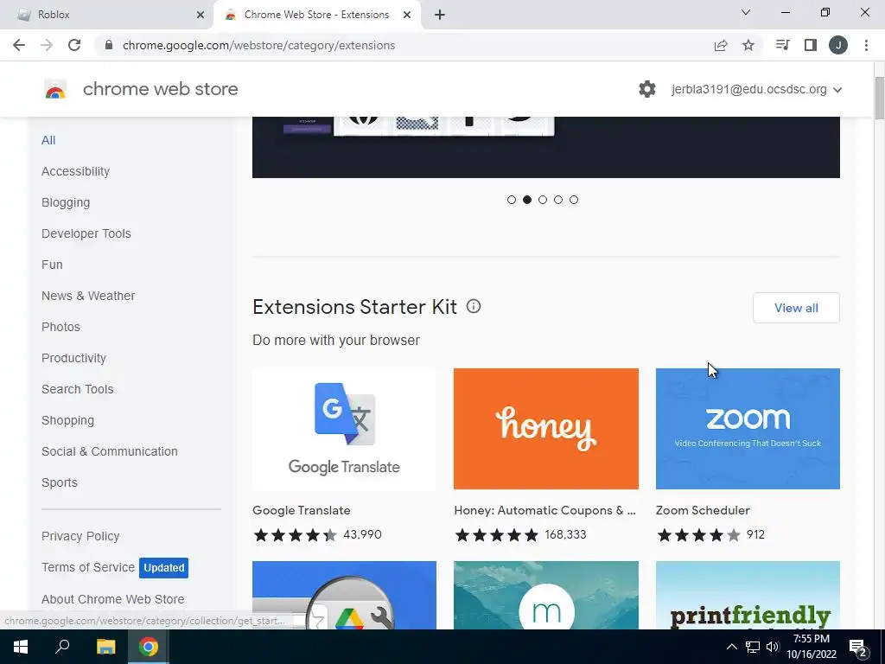The width and height of the screenshot is (885, 664).
Task: Click the address bar URL
Action: point(258,45)
